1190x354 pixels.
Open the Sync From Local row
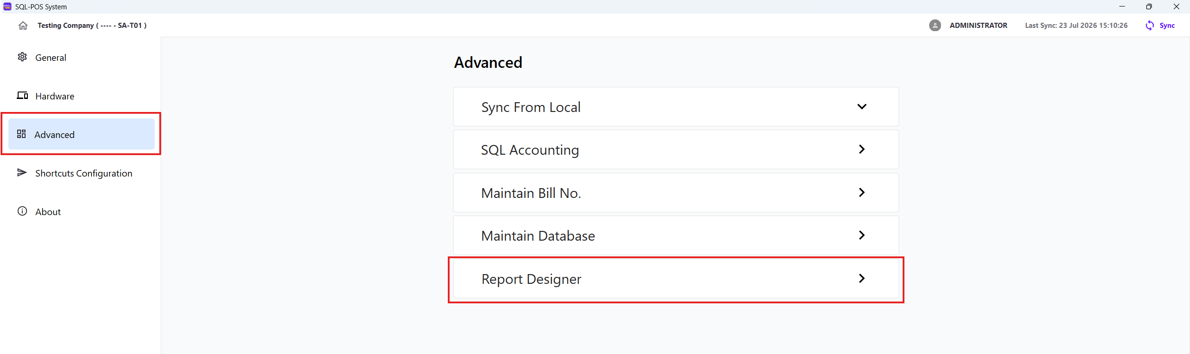(676, 107)
